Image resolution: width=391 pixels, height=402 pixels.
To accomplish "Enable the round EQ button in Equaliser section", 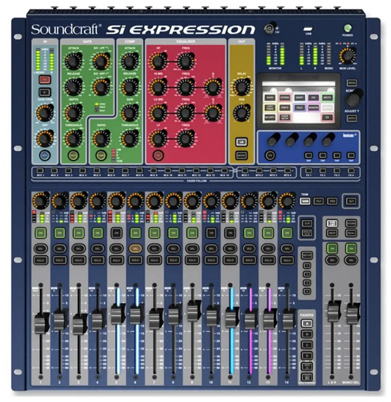I will coord(158,155).
